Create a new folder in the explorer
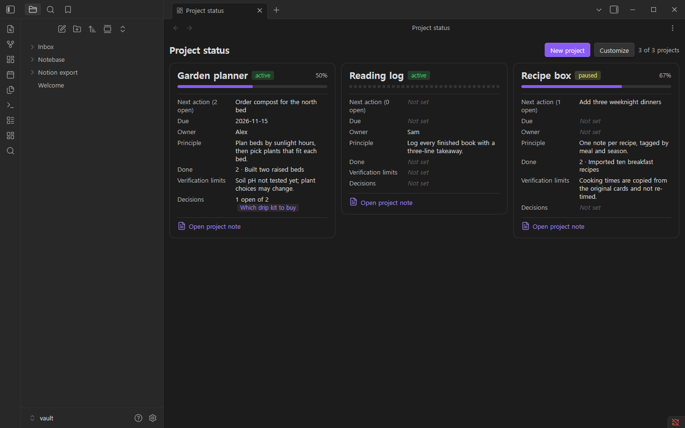This screenshot has width=685, height=428. click(x=77, y=29)
